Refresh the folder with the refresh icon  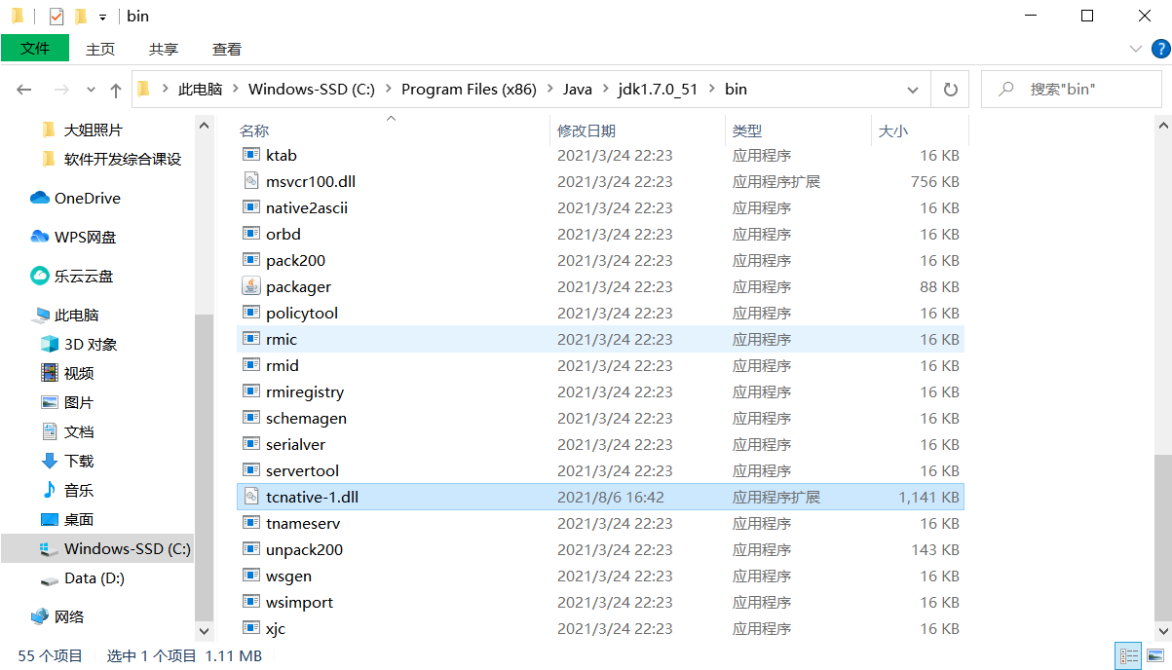949,89
